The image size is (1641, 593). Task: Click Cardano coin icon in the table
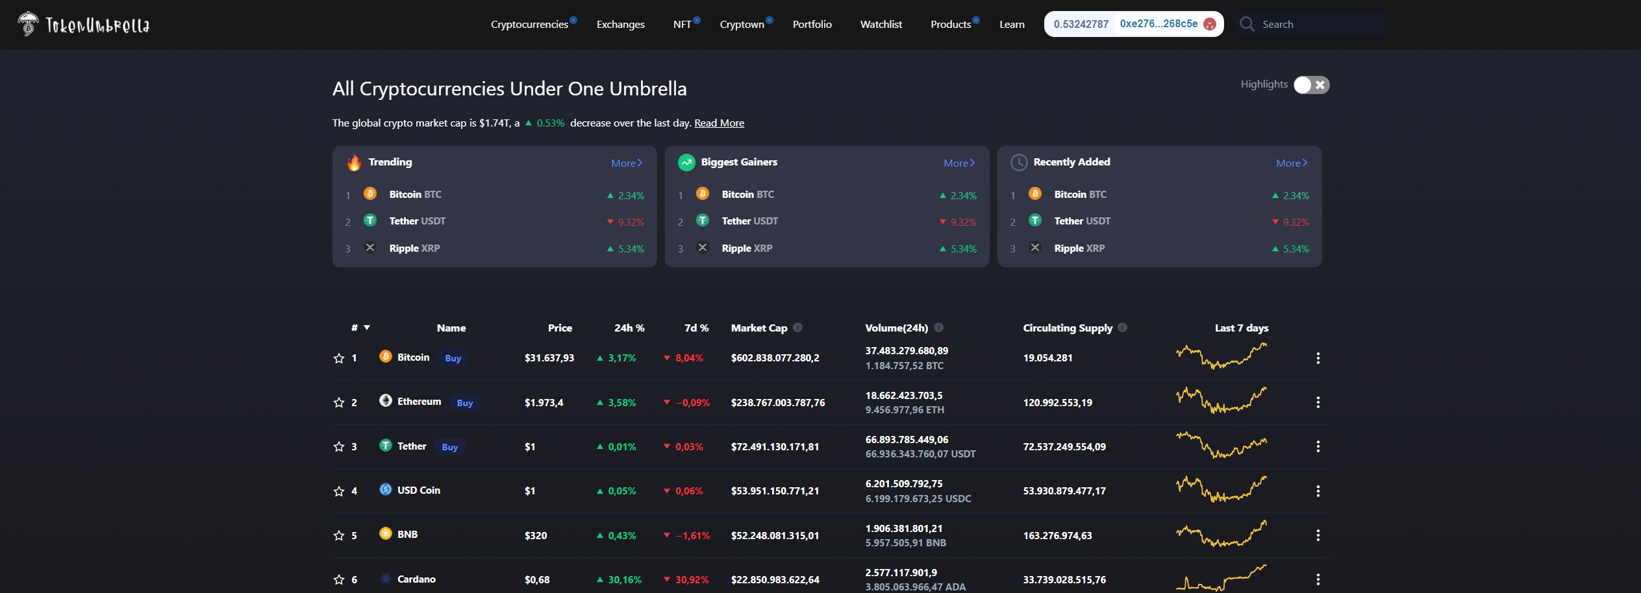(385, 578)
